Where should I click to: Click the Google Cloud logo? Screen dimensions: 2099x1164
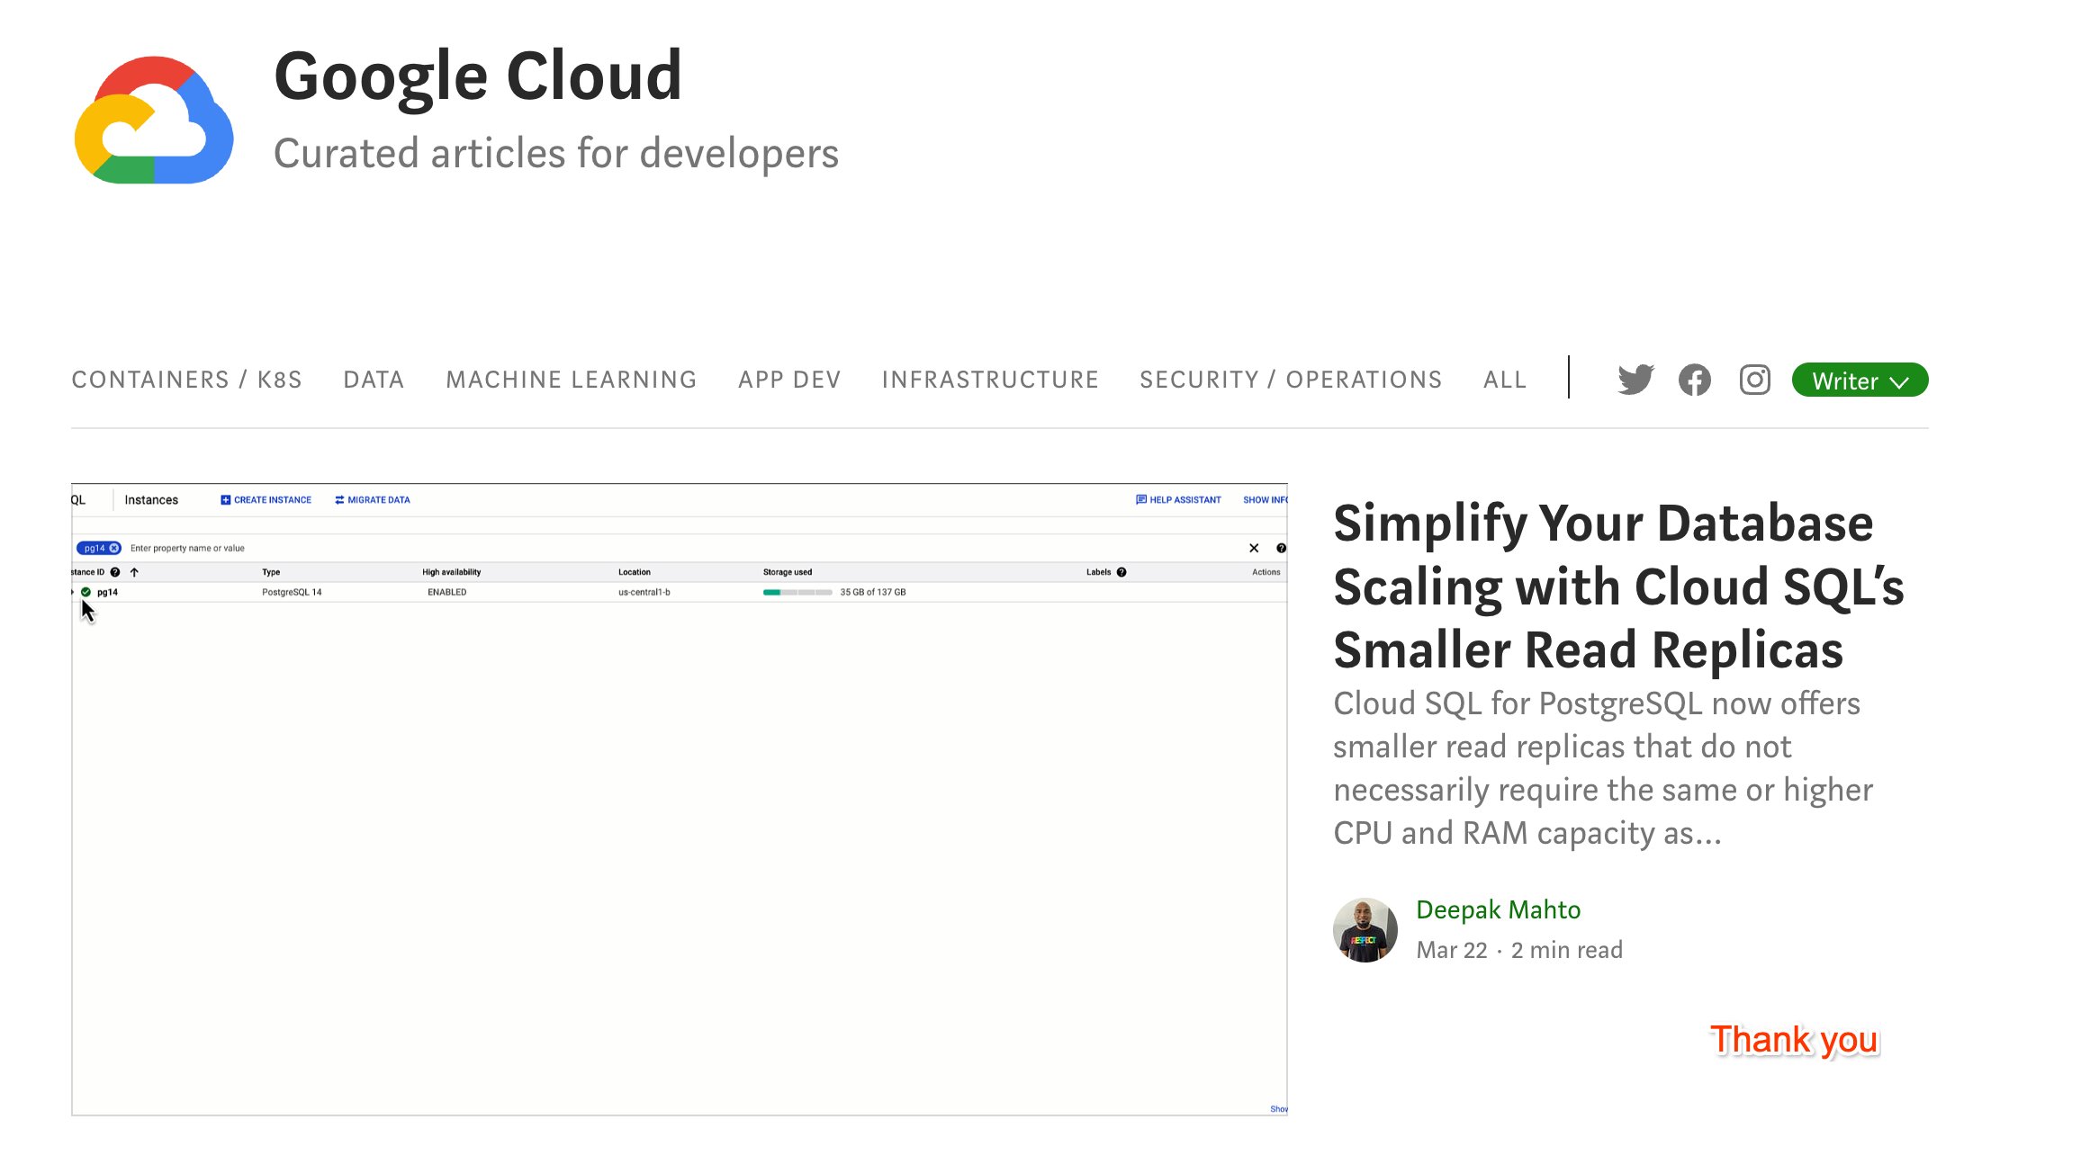coord(154,120)
